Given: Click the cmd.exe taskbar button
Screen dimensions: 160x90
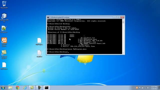Looking at the screenshot, I should coord(46,88).
